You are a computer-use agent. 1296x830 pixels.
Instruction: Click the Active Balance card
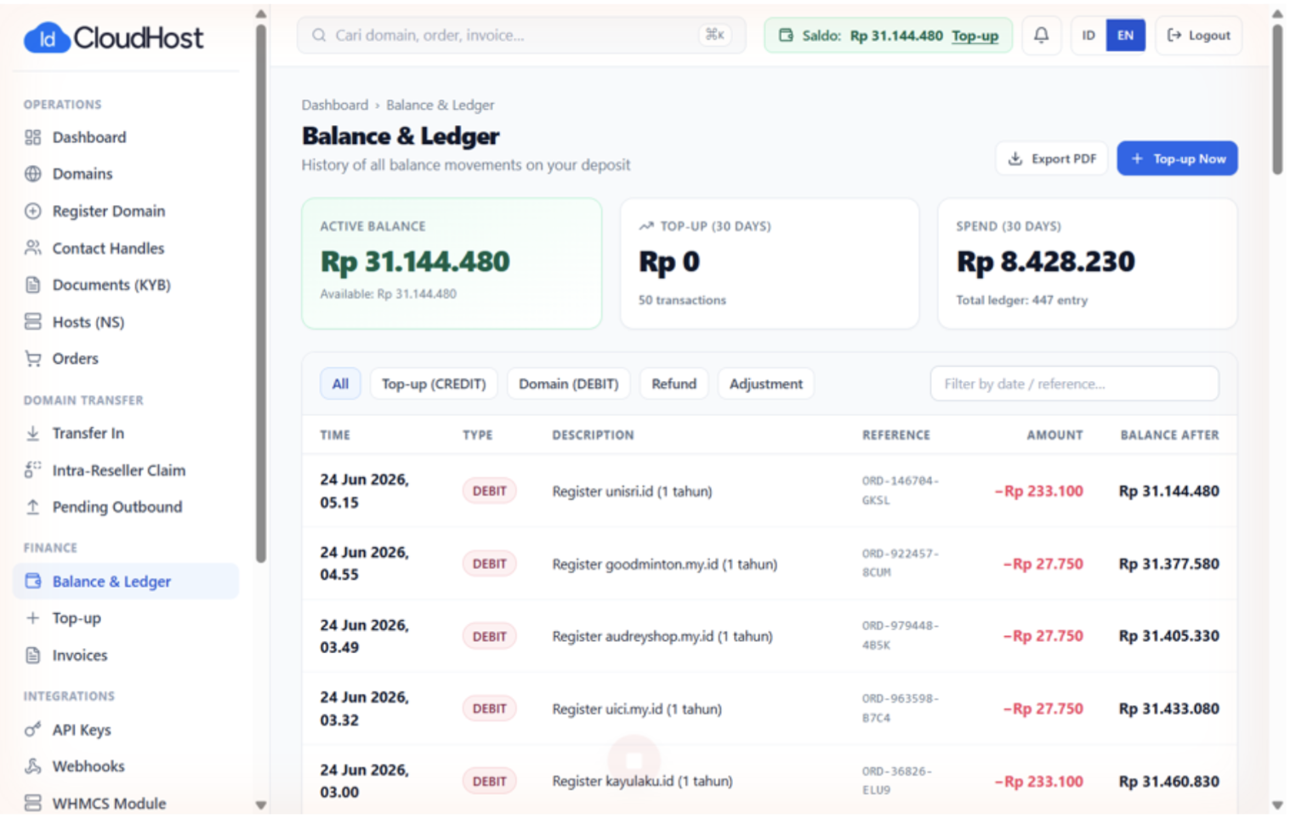coord(452,264)
